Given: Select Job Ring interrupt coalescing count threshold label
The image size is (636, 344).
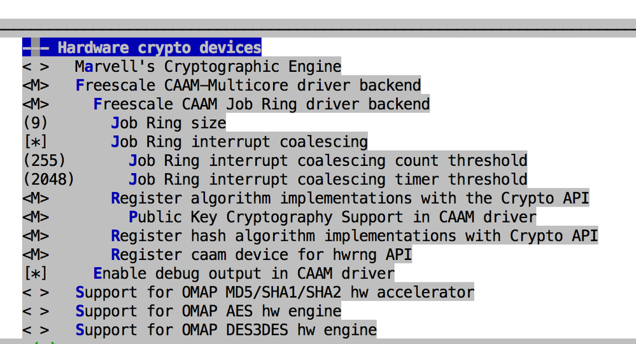Looking at the screenshot, I should click(328, 160).
